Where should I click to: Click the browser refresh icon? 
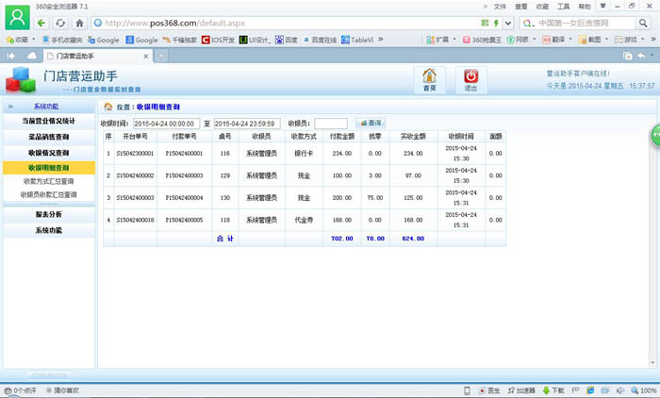coord(61,23)
